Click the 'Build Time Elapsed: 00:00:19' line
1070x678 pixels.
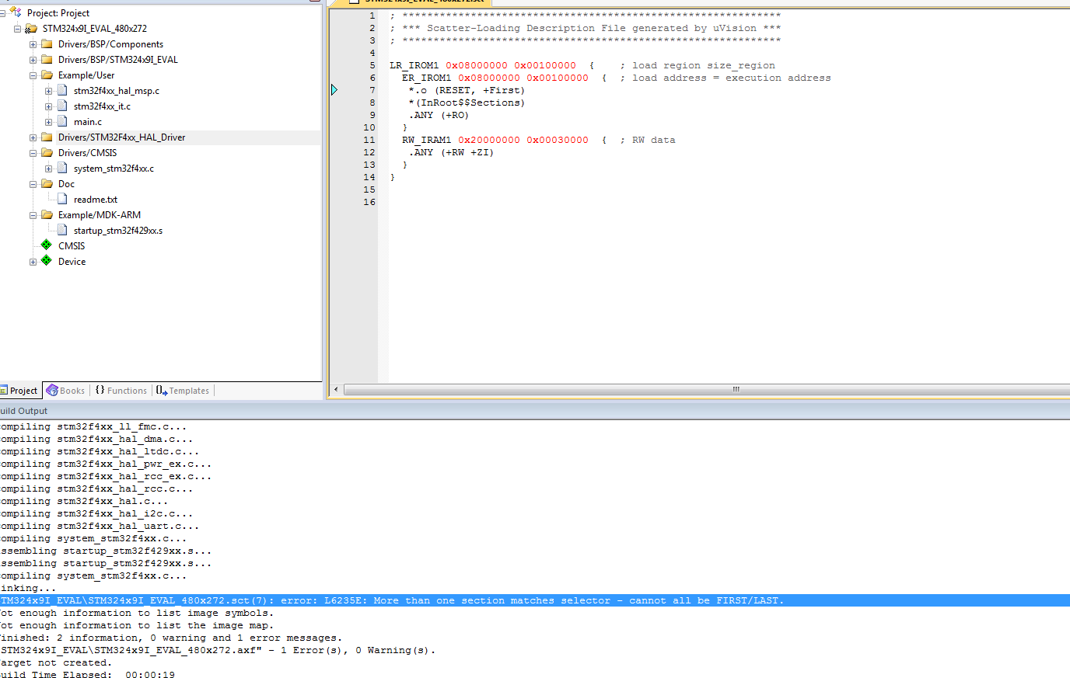pyautogui.click(x=87, y=673)
